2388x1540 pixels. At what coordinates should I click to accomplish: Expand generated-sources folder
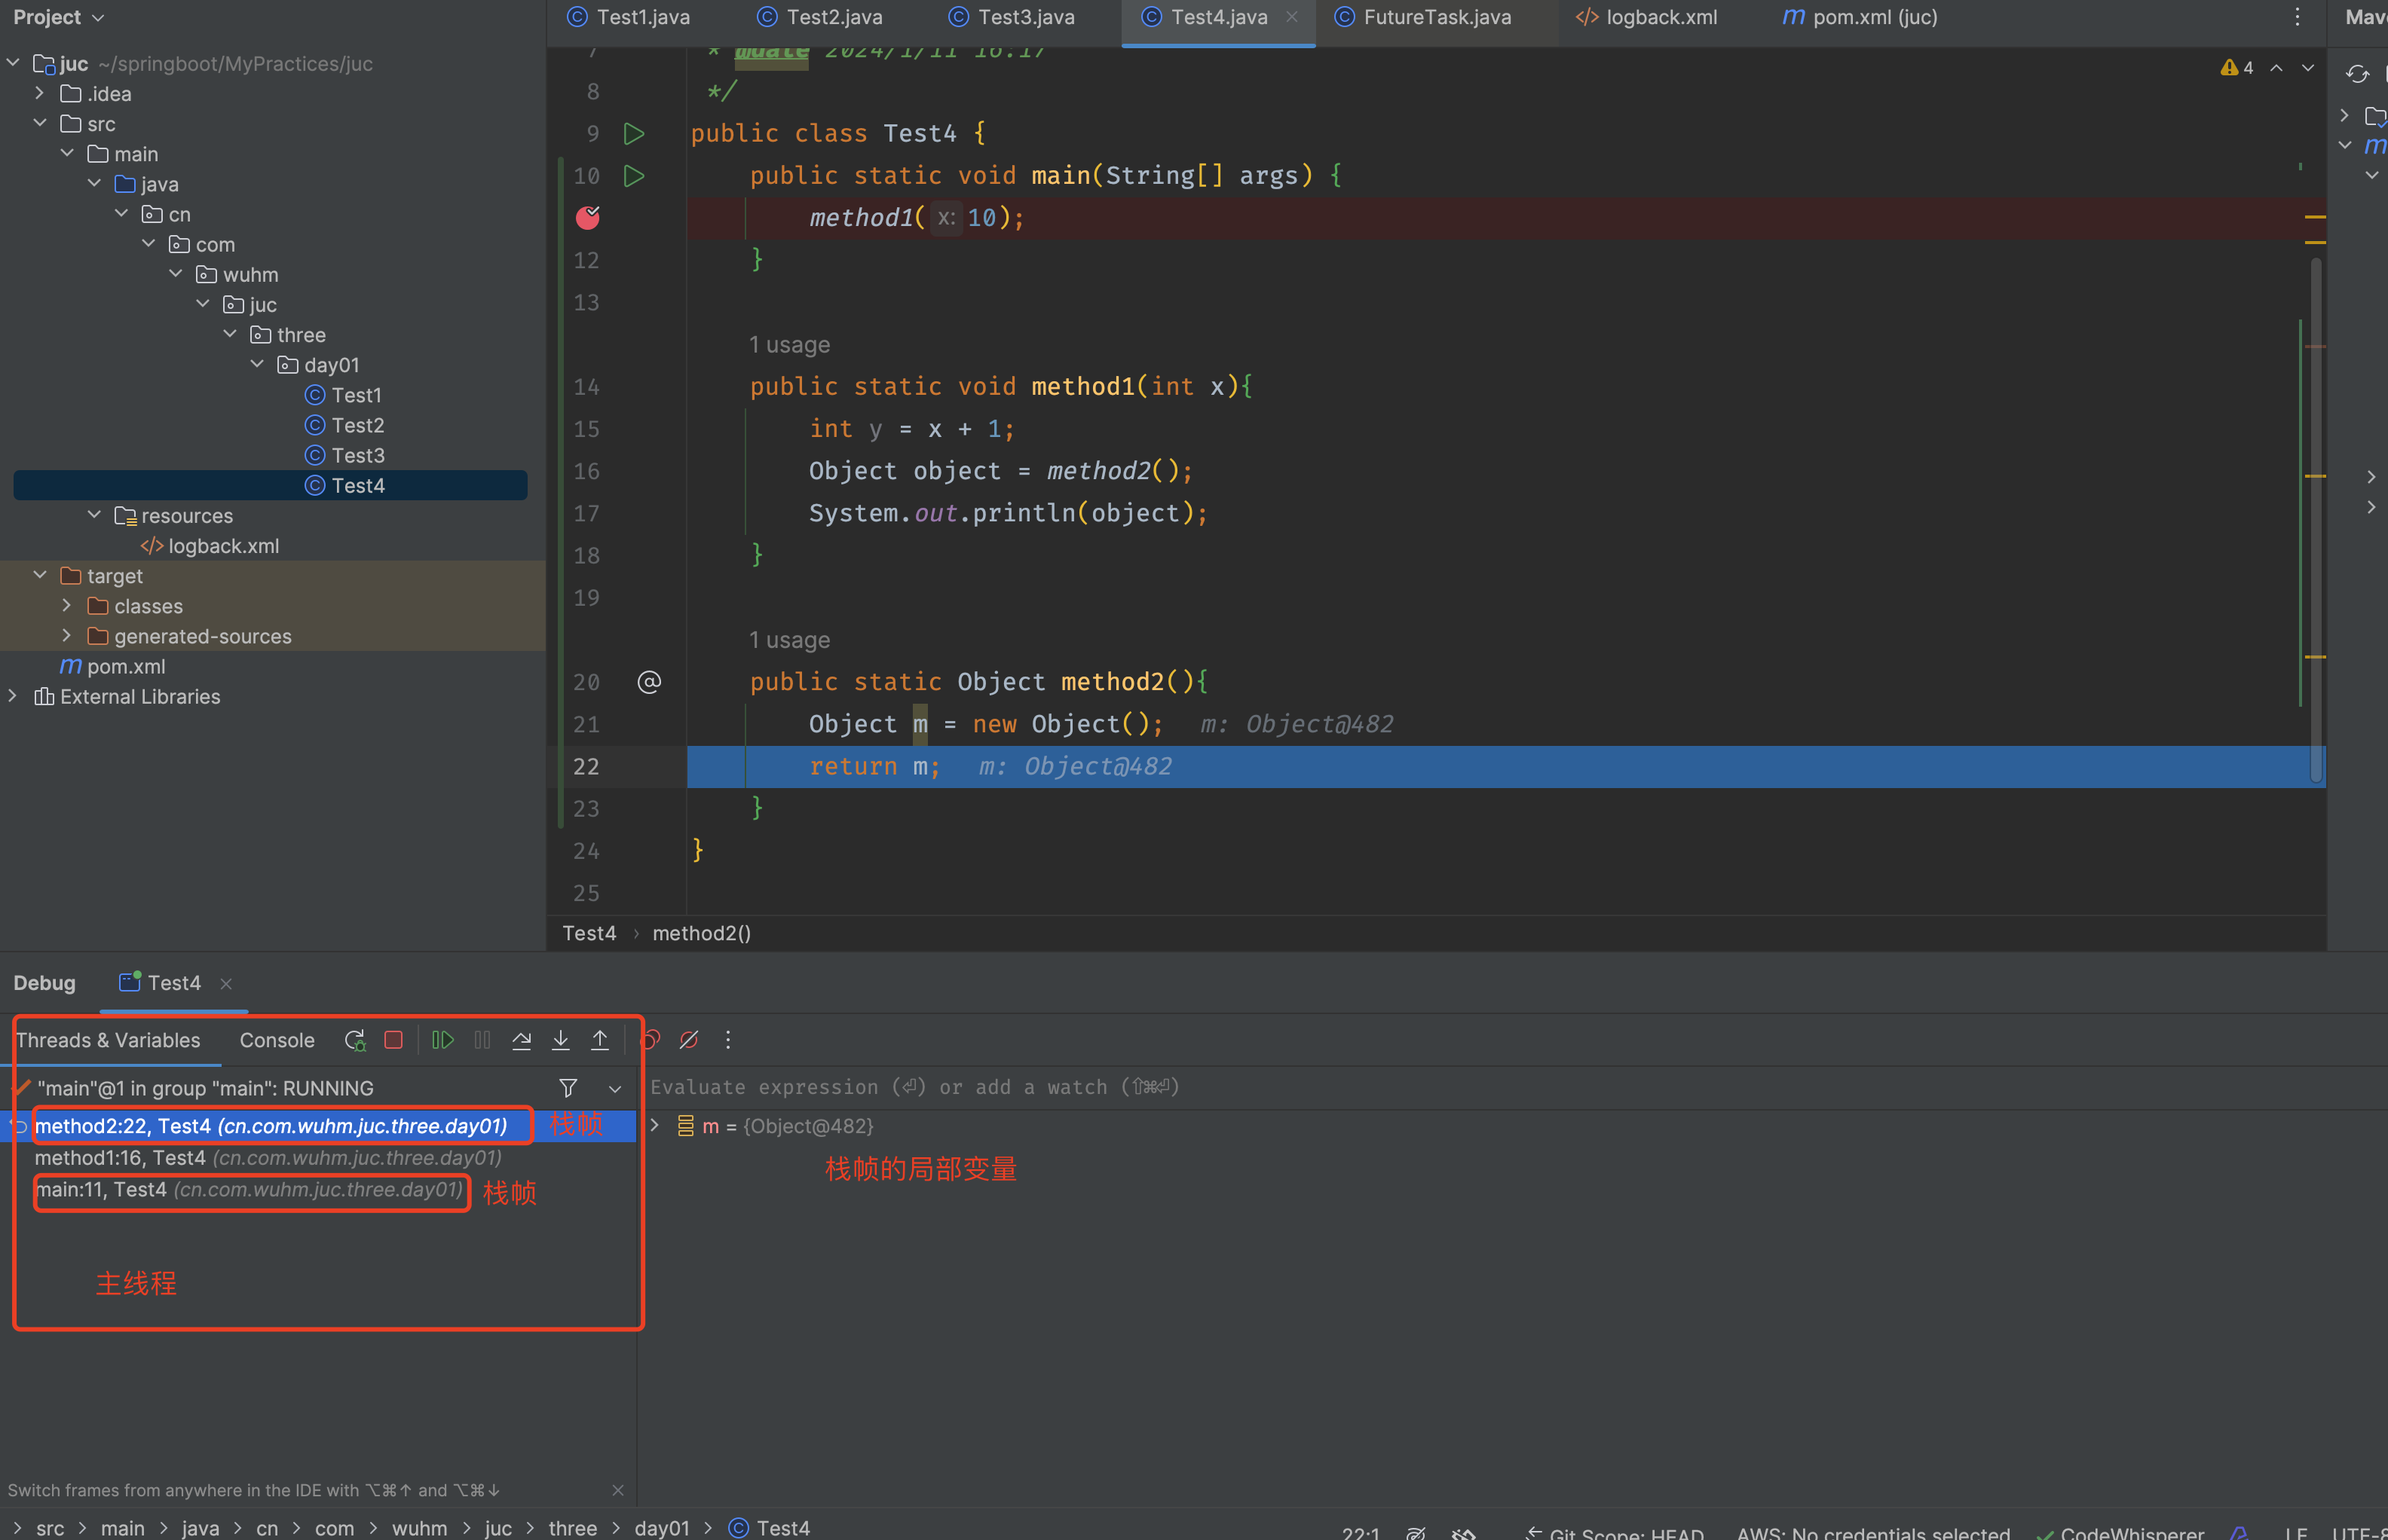click(x=67, y=636)
